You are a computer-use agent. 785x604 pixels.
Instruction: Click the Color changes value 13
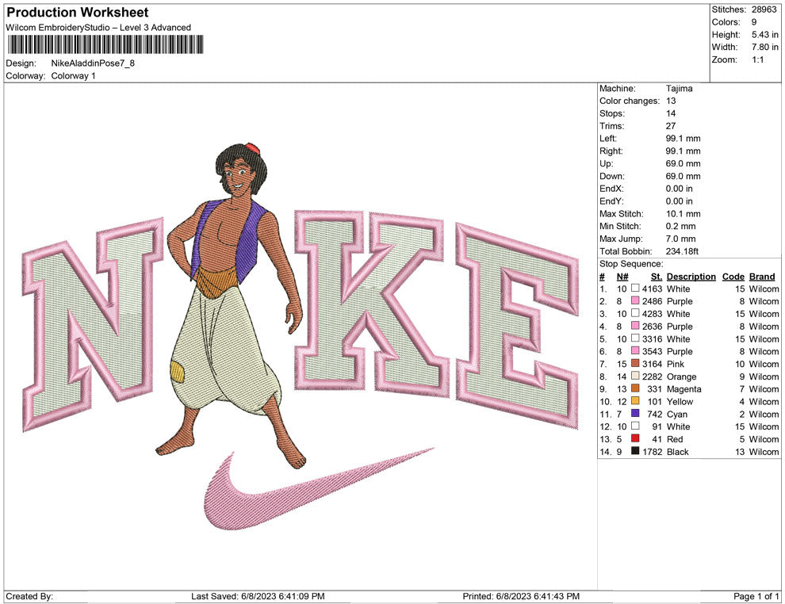click(x=671, y=101)
